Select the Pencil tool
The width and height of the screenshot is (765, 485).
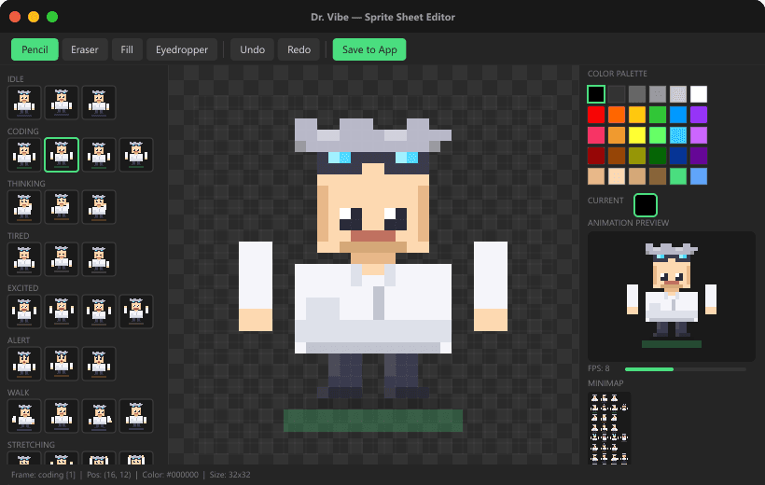pos(35,49)
